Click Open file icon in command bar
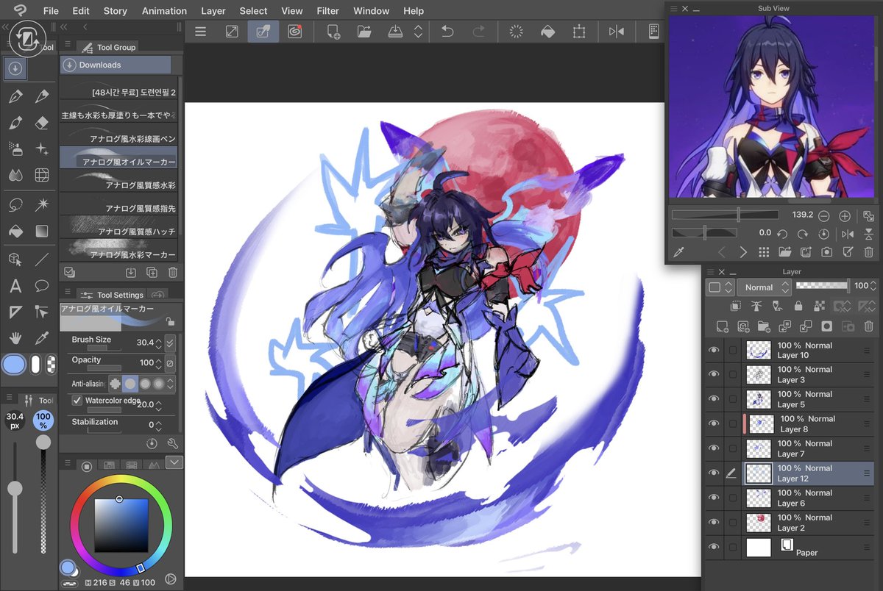This screenshot has width=883, height=591. 364,32
